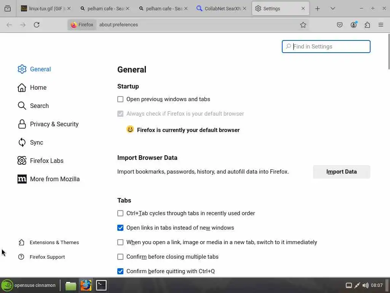Enable Ctrl+Tab cycles through tabs checkbox
This screenshot has width=390, height=293.
120,213
